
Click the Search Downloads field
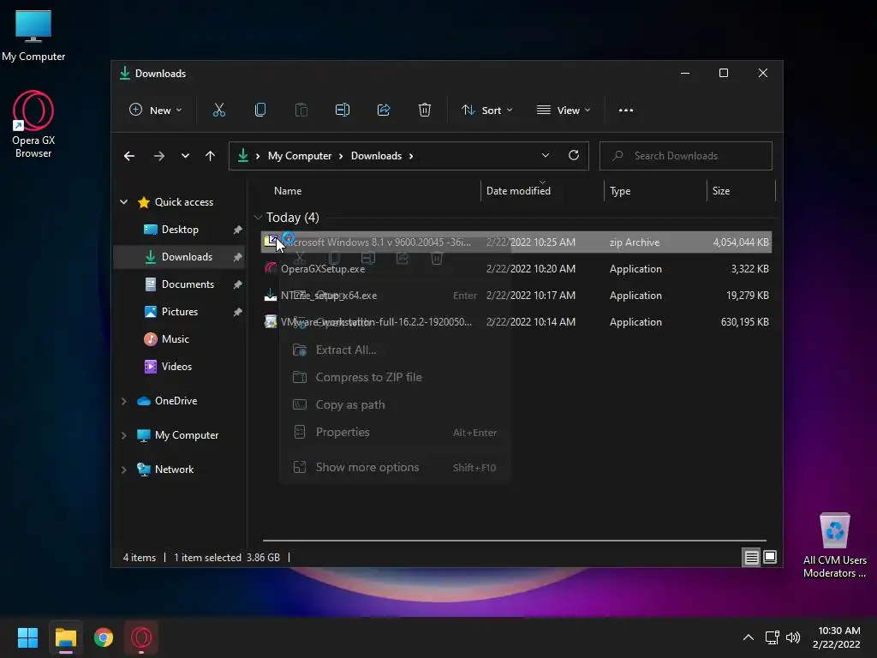pos(686,156)
